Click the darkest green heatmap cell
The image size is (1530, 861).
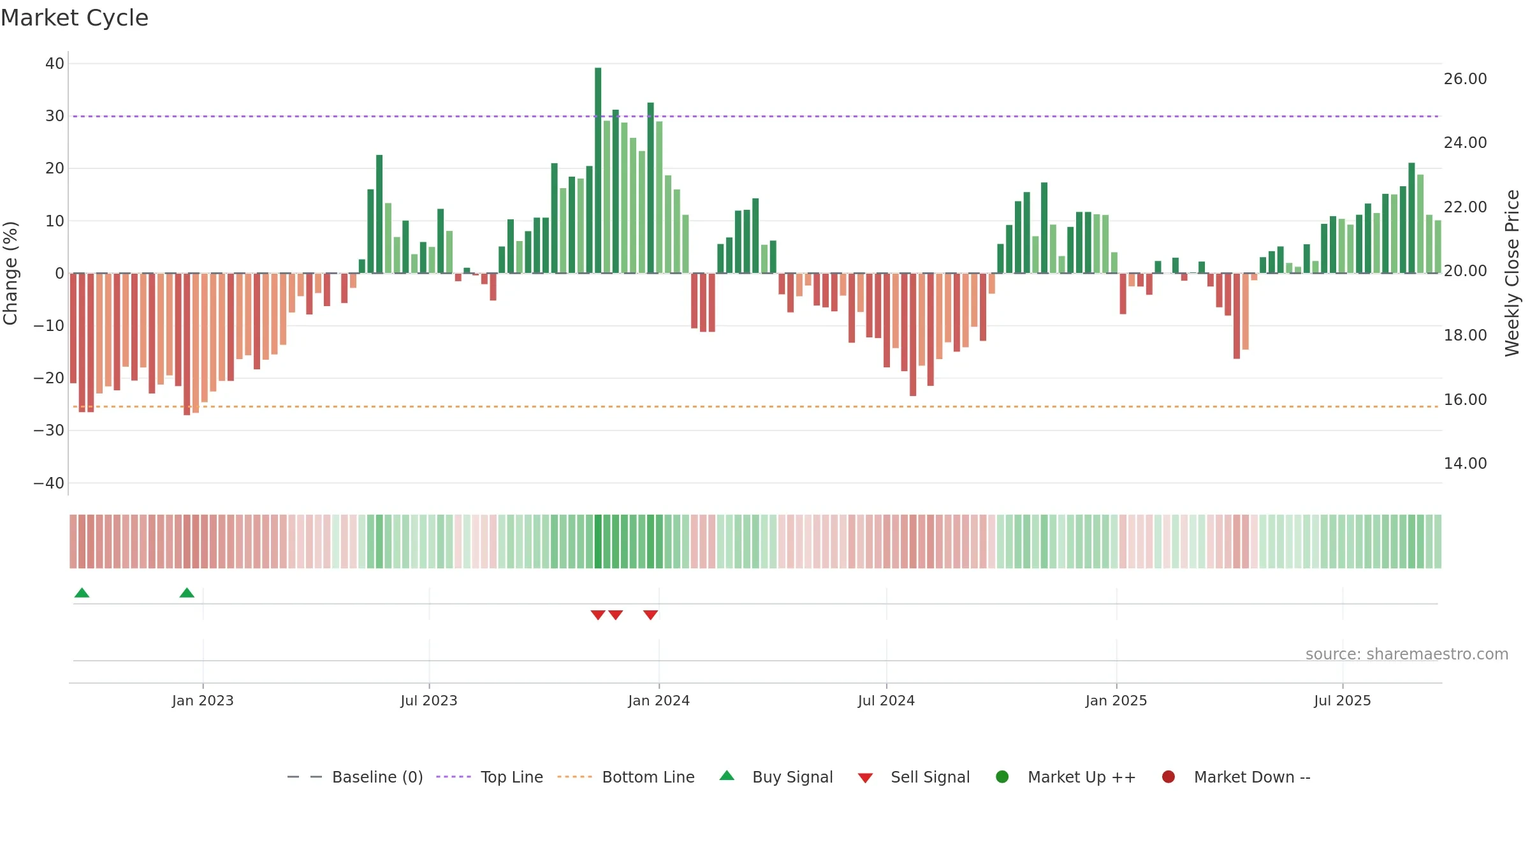point(598,541)
